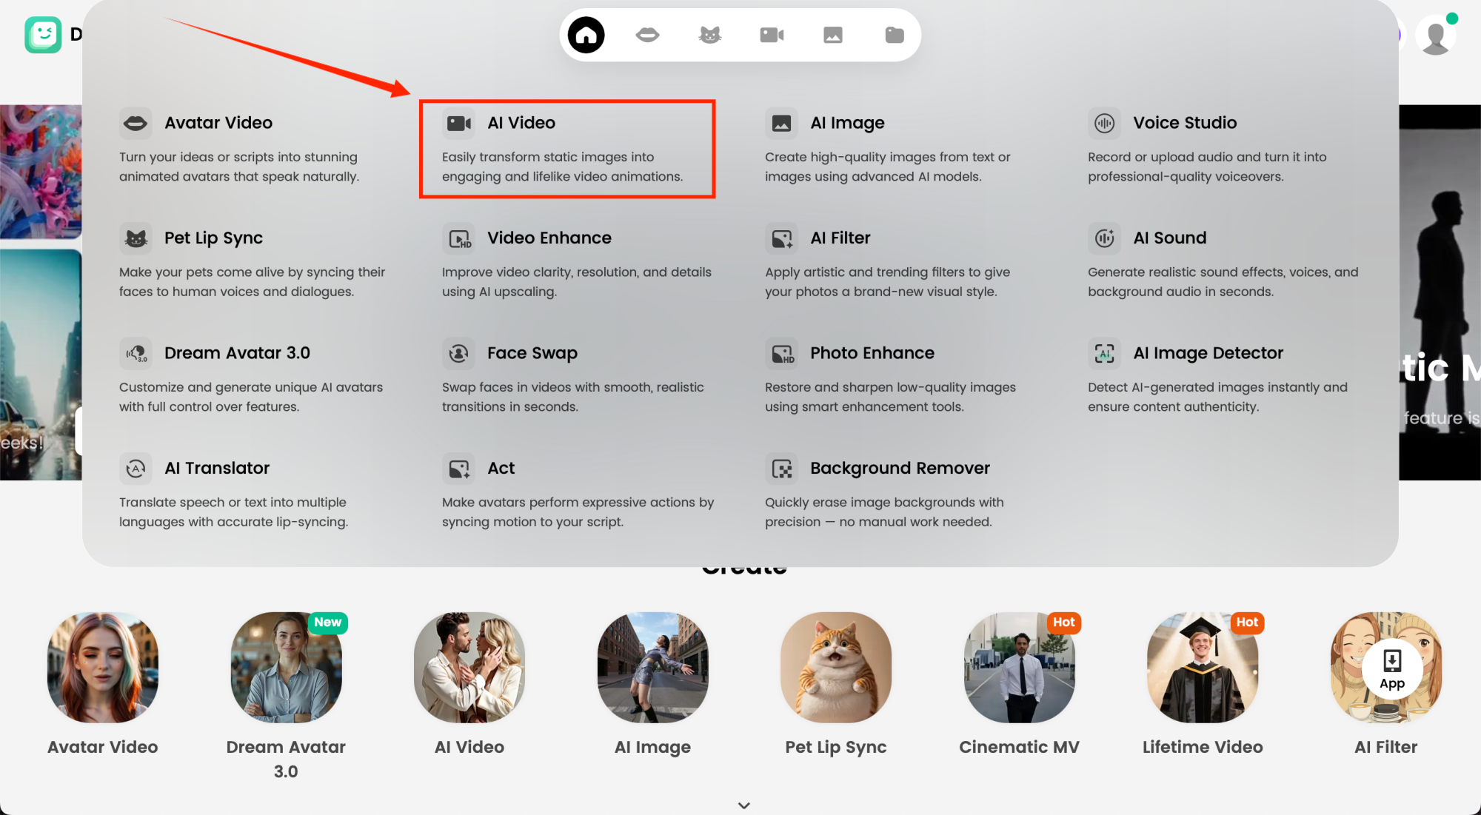Click the video camera nav icon
The height and width of the screenshot is (815, 1481).
click(772, 35)
